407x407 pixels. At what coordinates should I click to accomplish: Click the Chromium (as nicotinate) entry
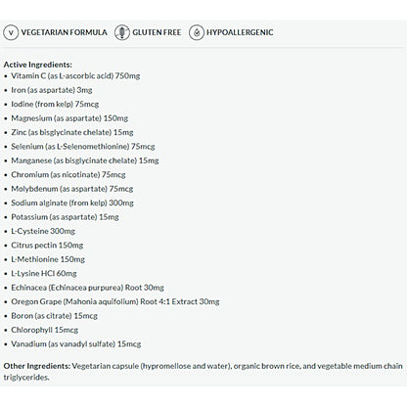pyautogui.click(x=68, y=175)
